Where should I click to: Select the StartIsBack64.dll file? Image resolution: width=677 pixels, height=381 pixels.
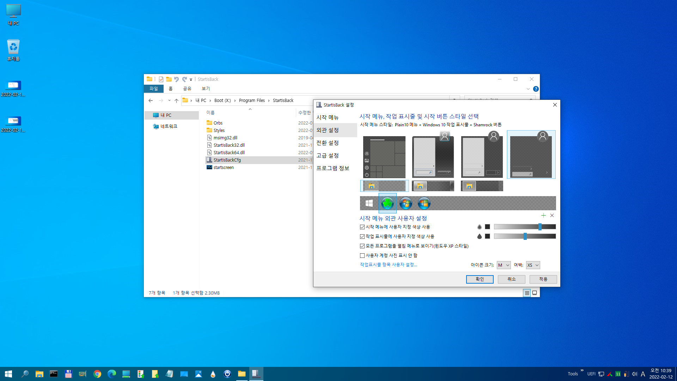pyautogui.click(x=229, y=153)
